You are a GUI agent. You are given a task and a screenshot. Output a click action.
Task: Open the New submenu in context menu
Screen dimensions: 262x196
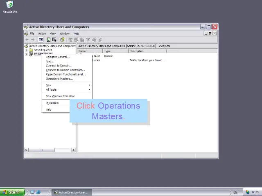[67, 85]
